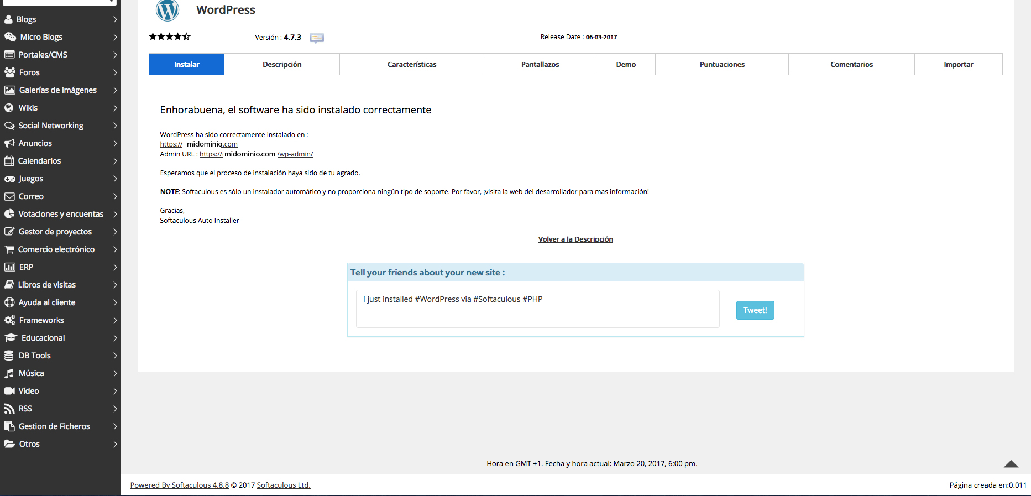Expand the RSS chevron arrow
This screenshot has width=1031, height=496.
coord(115,409)
